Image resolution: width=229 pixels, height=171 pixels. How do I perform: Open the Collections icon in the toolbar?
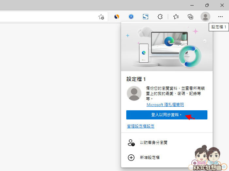click(x=190, y=17)
